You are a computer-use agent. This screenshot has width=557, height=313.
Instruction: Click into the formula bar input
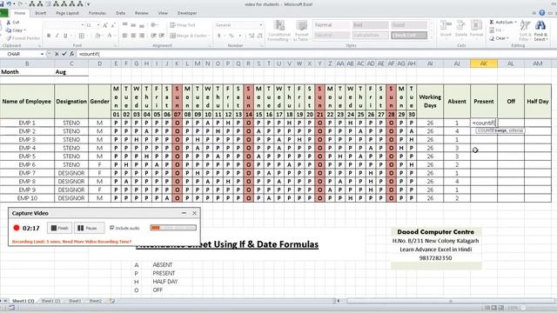point(316,54)
